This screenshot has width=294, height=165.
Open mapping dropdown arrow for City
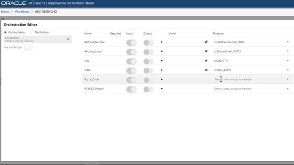pos(288,60)
